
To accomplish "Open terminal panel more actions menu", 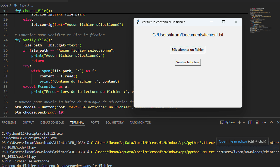I will 264,122.
